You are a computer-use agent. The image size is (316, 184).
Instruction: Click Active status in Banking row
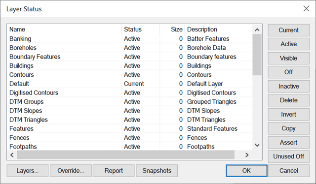(x=132, y=38)
